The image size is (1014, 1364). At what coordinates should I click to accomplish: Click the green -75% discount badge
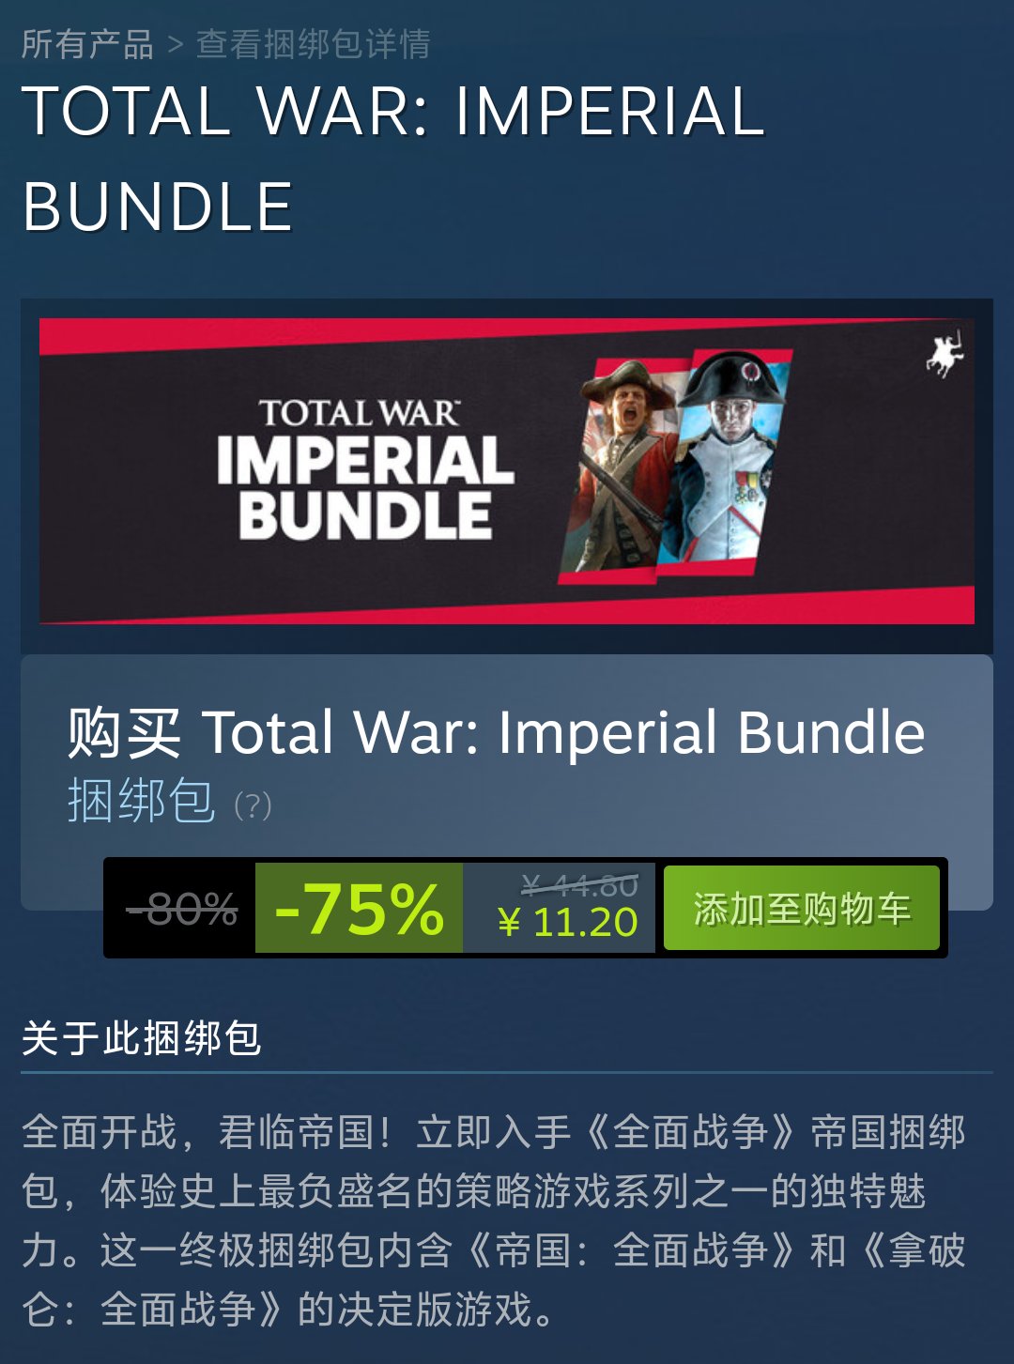point(359,908)
